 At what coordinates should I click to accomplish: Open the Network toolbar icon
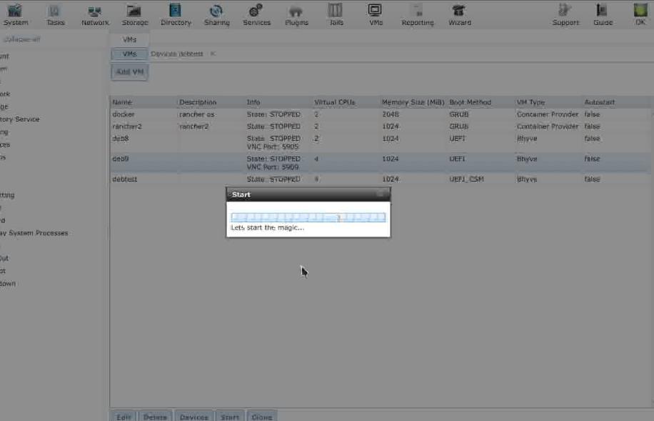(x=95, y=14)
